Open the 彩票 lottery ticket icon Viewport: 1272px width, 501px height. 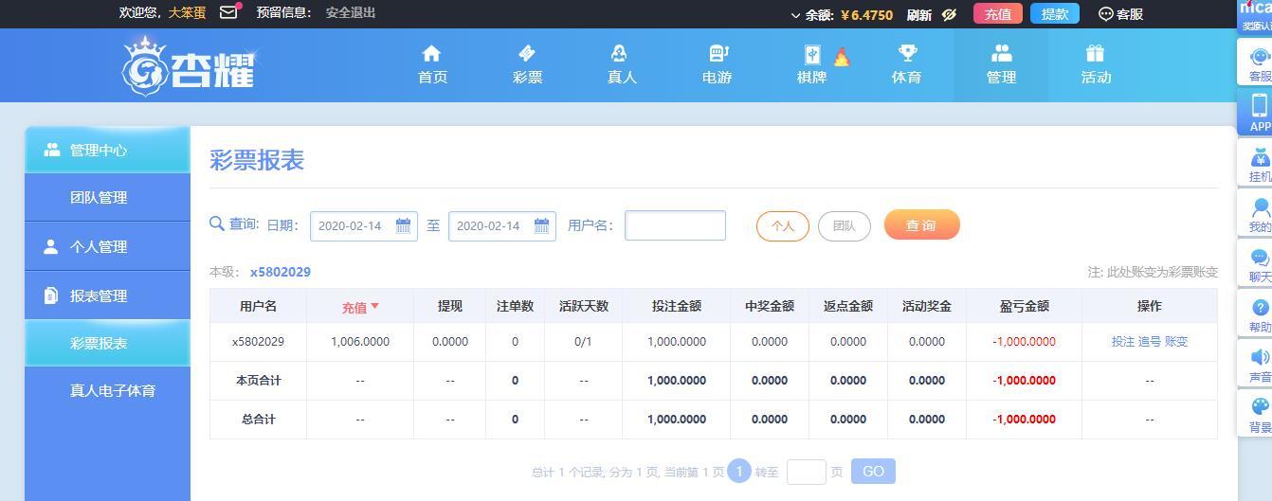527,53
